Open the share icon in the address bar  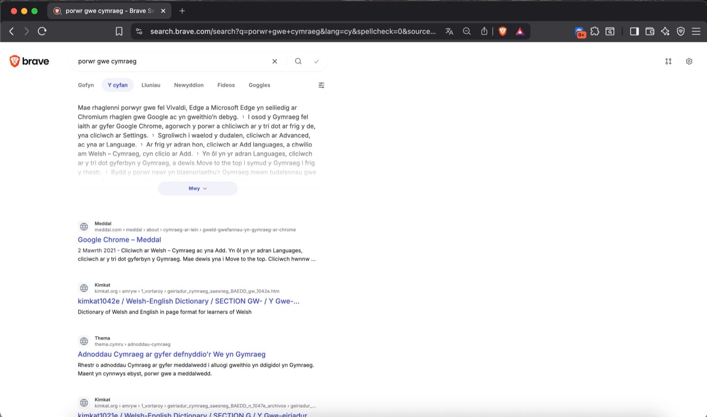(x=484, y=31)
